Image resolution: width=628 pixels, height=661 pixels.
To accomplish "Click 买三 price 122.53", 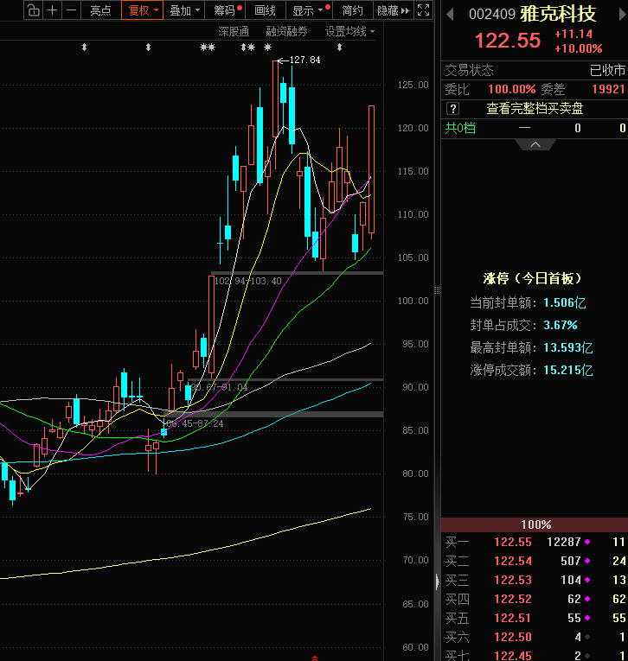I will [513, 580].
